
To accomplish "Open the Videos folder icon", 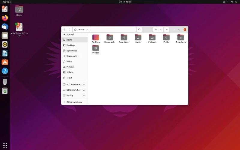I will pos(96,48).
